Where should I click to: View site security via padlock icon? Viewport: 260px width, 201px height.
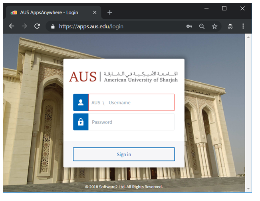(x=53, y=26)
